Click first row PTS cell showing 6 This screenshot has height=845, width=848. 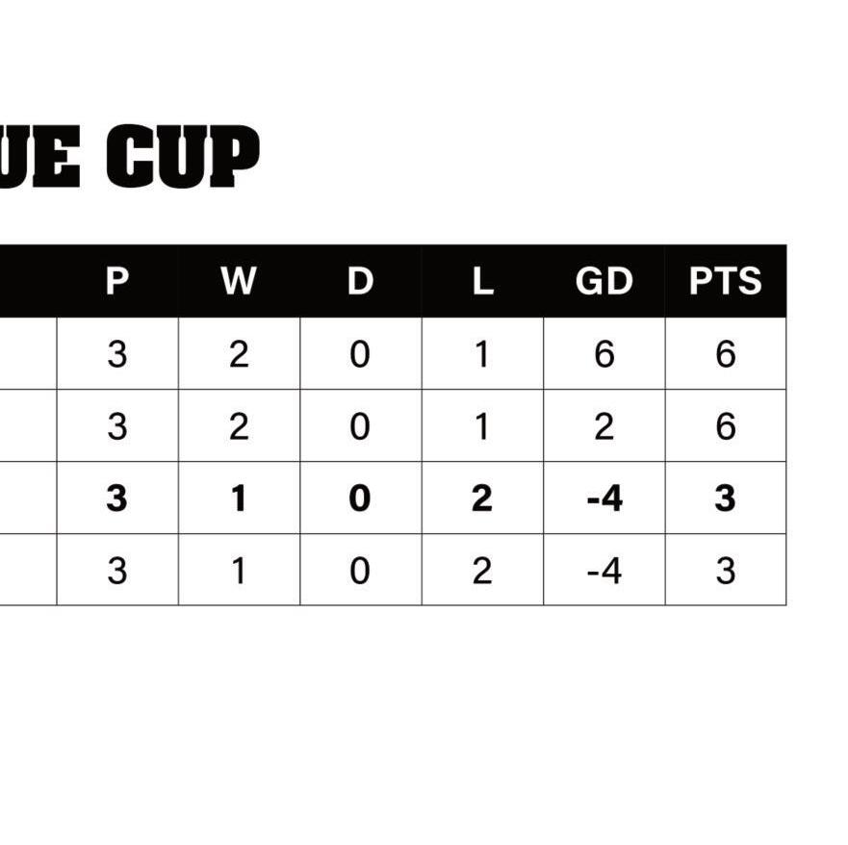(725, 353)
